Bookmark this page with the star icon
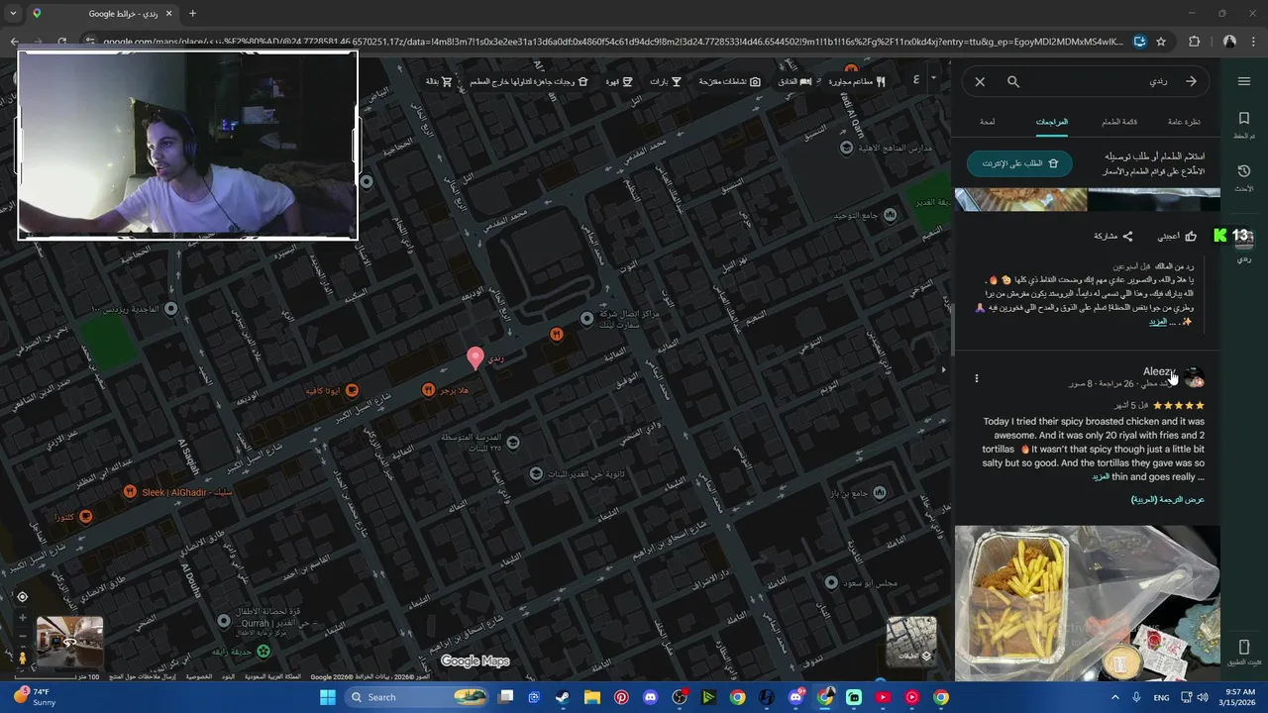1268x713 pixels. [x=1161, y=42]
